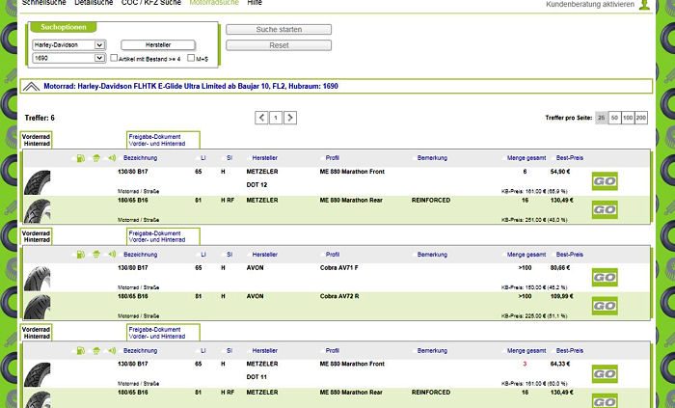Select Vorderrad Hinterrad tab of third set
This screenshot has height=408, width=675.
click(x=37, y=333)
